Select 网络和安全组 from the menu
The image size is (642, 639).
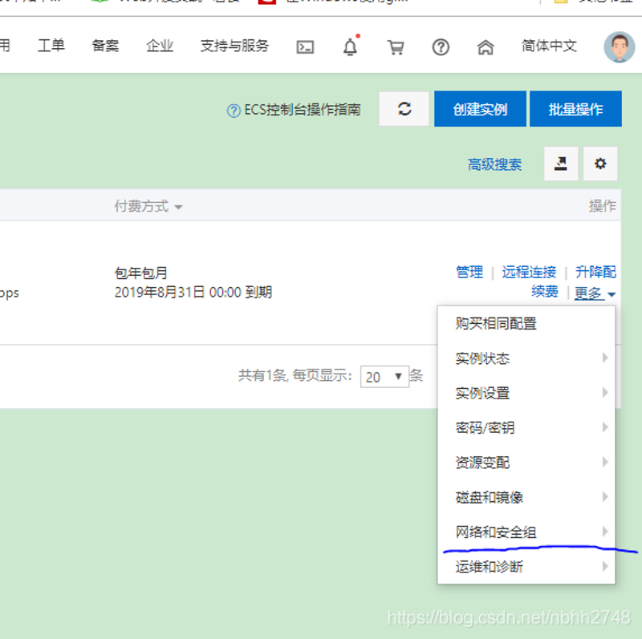tap(496, 532)
